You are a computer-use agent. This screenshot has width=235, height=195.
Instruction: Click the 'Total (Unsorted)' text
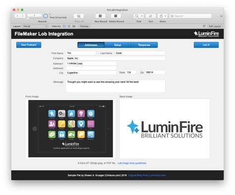click(x=58, y=17)
